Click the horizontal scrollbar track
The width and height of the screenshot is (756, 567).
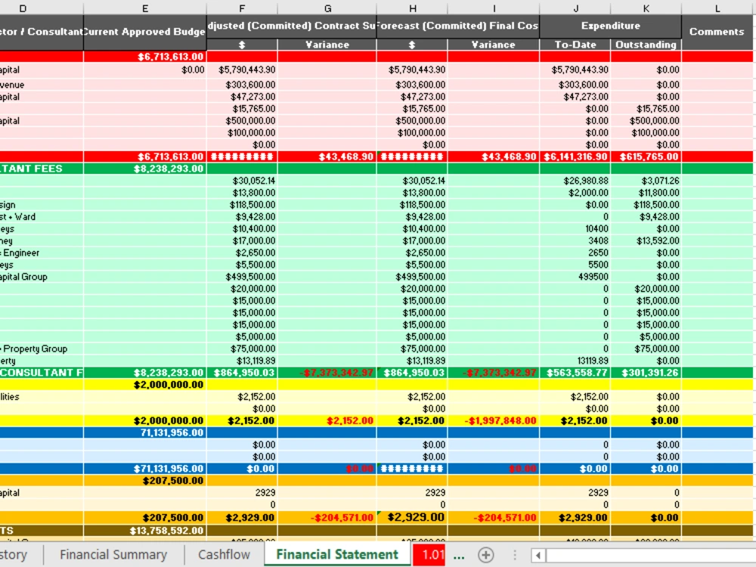(651, 556)
